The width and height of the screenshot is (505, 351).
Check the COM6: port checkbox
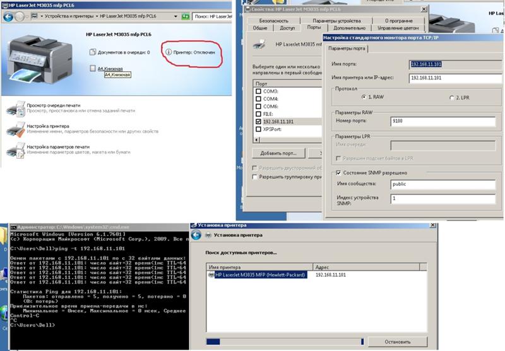click(x=258, y=106)
